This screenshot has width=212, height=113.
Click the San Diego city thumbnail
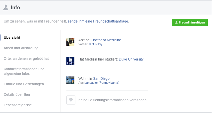point(70,80)
